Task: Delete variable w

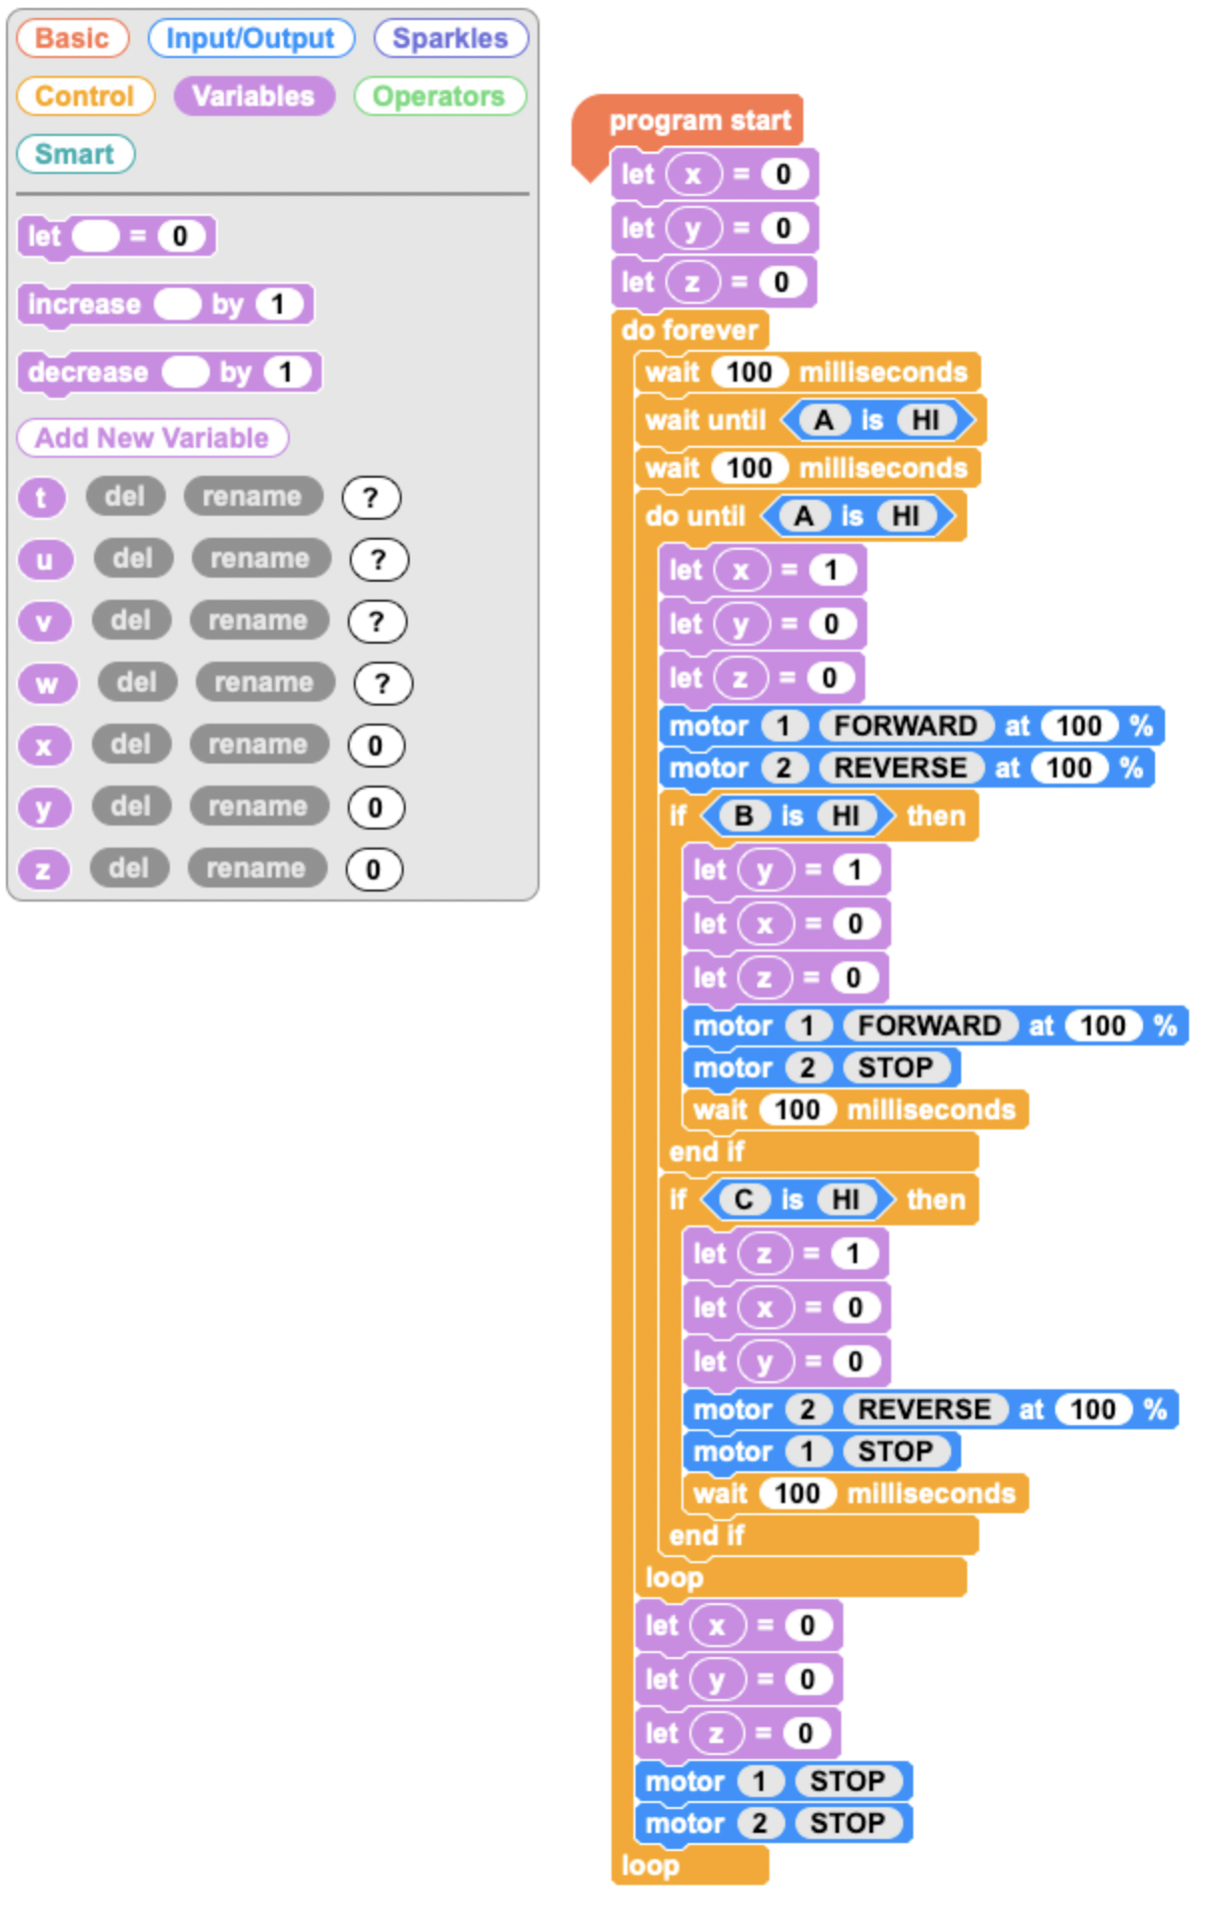Action: (x=137, y=682)
